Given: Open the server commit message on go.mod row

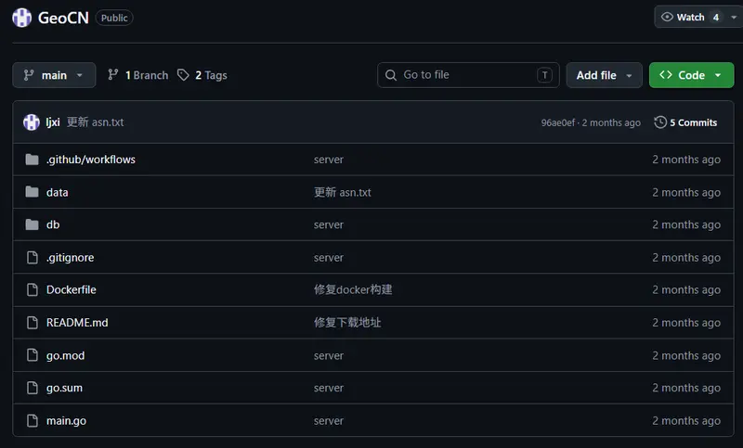Looking at the screenshot, I should [x=329, y=356].
